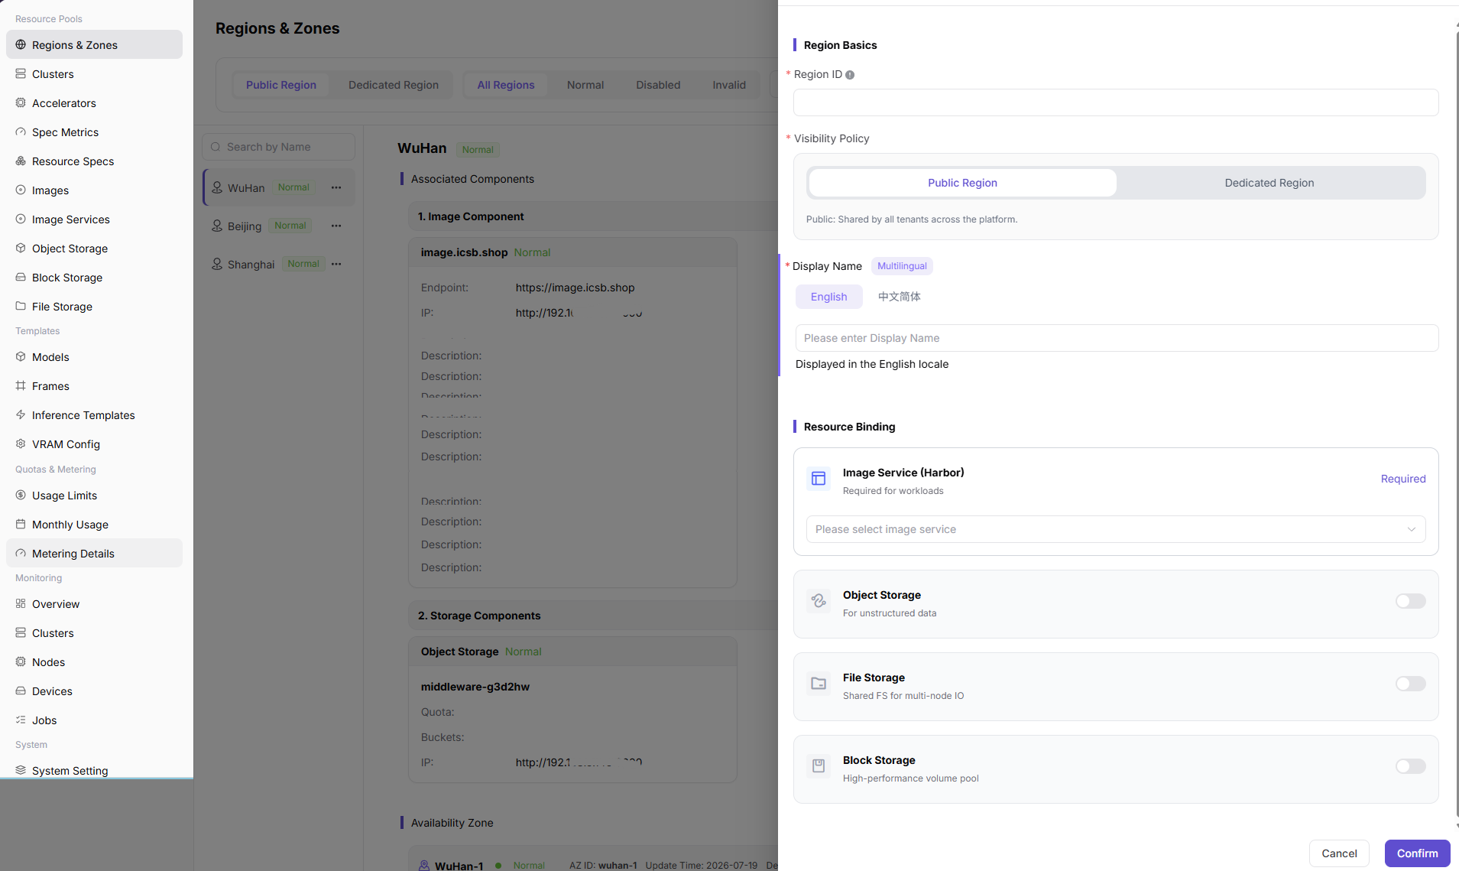The width and height of the screenshot is (1459, 871).
Task: Open the Clusters page under Monitoring
Action: click(94, 633)
